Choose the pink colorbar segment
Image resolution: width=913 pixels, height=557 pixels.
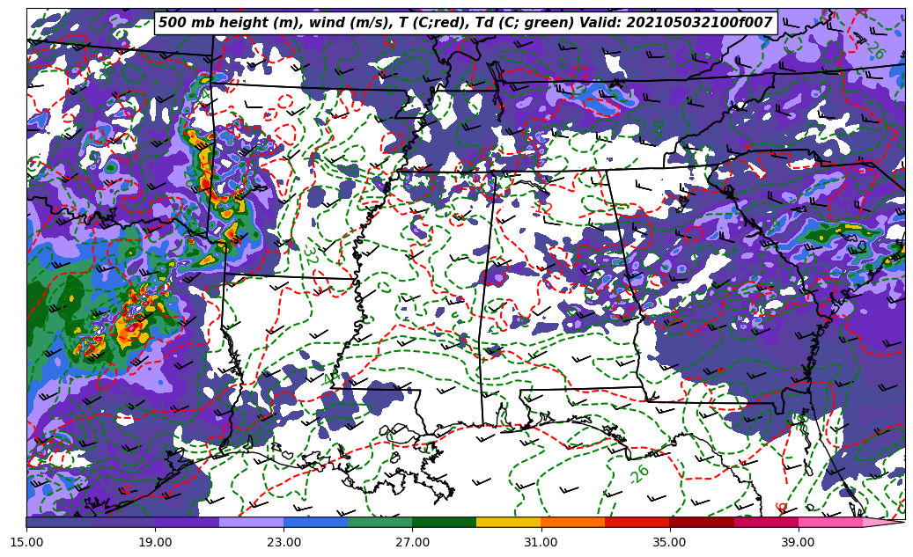pyautogui.click(x=830, y=522)
